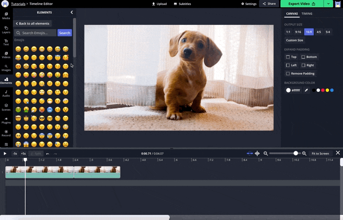Choose the red background color swatch

322,90
